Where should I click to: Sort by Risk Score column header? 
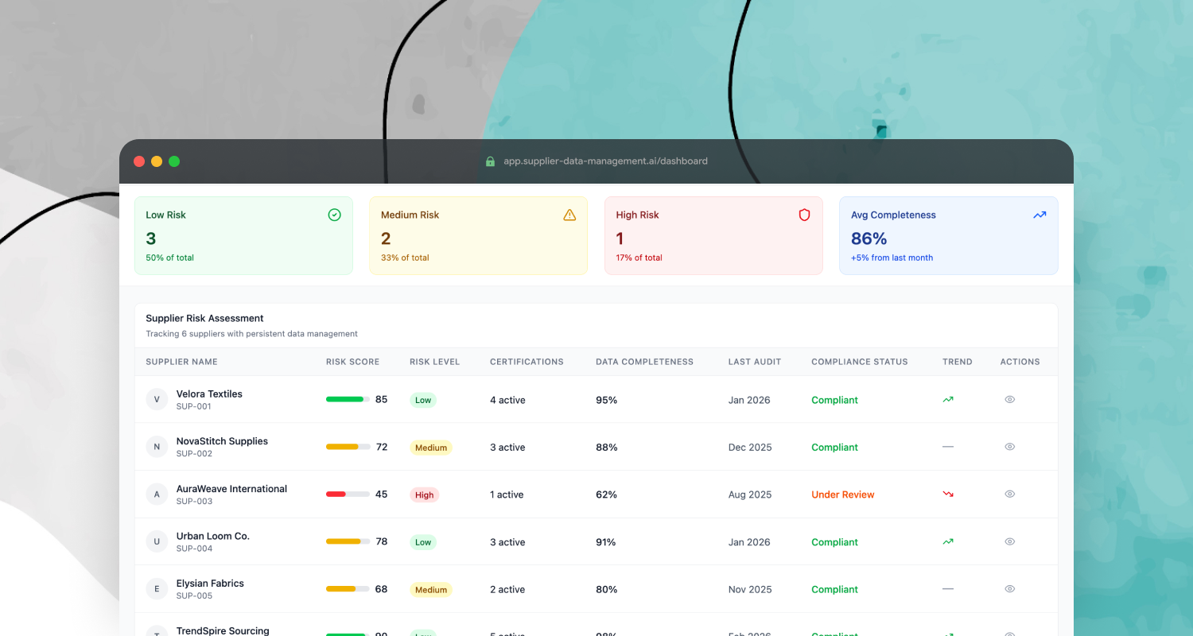point(353,362)
